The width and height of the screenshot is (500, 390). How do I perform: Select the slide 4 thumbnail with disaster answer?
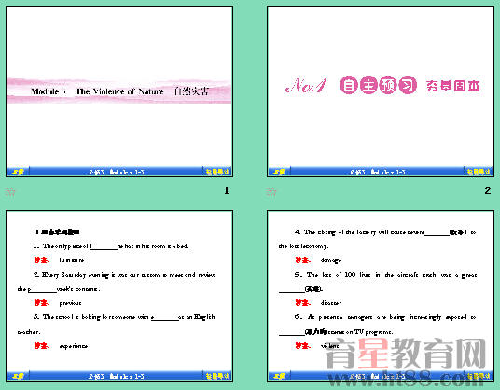(381, 296)
